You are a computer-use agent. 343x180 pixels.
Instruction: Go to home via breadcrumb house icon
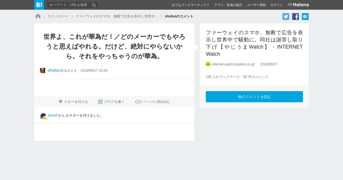coord(38,16)
